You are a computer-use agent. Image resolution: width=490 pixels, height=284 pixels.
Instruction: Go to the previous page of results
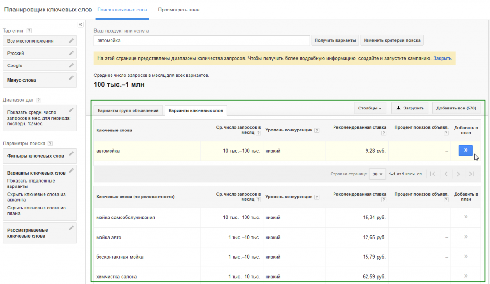(446, 174)
